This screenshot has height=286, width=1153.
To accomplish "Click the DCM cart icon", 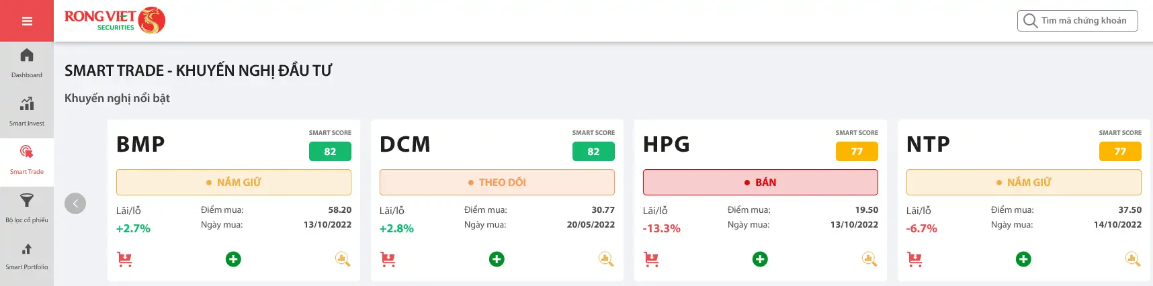I will [x=388, y=259].
